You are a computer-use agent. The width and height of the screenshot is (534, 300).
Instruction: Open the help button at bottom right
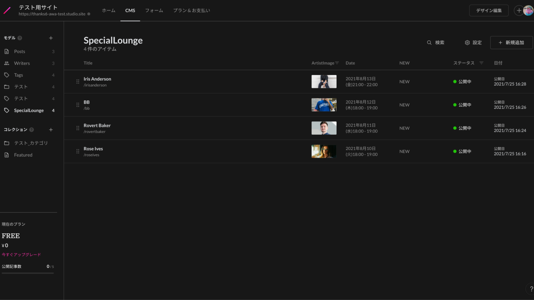point(531,289)
